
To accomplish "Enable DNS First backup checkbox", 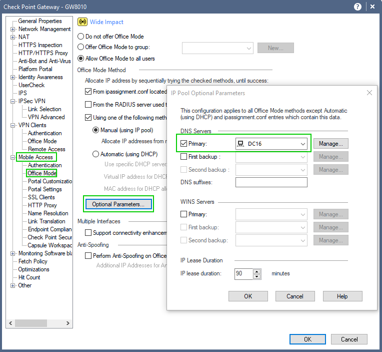I will pyautogui.click(x=183, y=157).
